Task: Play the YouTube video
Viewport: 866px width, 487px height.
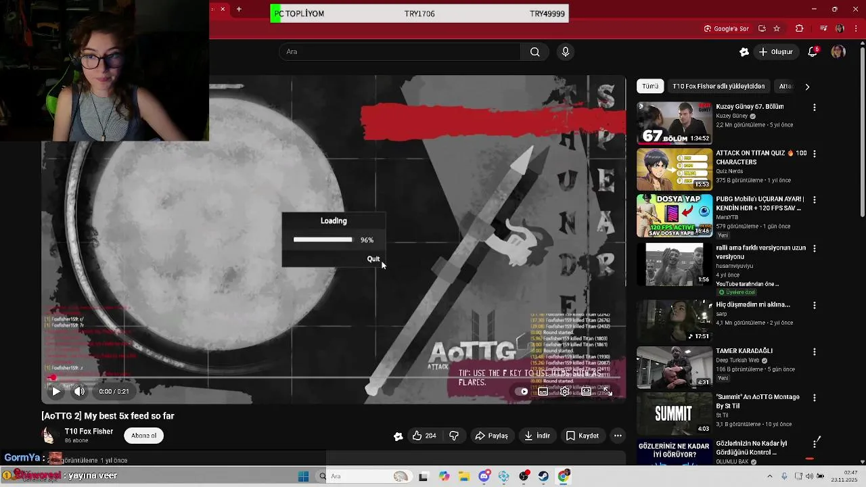Action: click(x=56, y=391)
